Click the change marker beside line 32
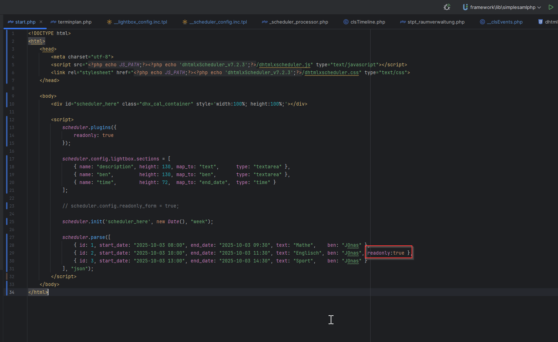 7,277
